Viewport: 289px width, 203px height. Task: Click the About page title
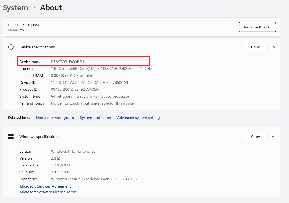pos(51,8)
